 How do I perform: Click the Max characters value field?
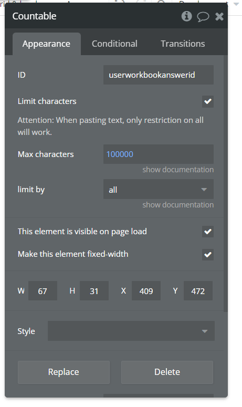point(159,154)
